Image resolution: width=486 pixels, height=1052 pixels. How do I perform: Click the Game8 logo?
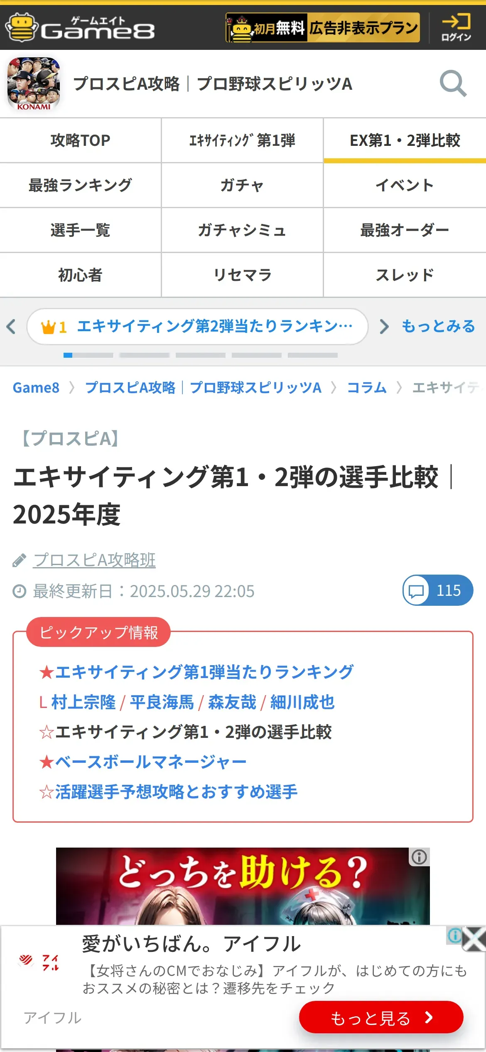click(x=80, y=27)
